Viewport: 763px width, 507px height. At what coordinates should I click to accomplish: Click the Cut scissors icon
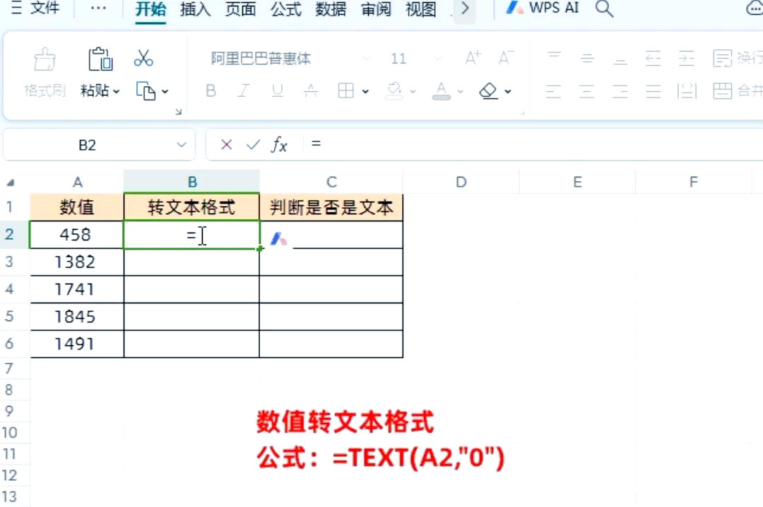click(143, 58)
